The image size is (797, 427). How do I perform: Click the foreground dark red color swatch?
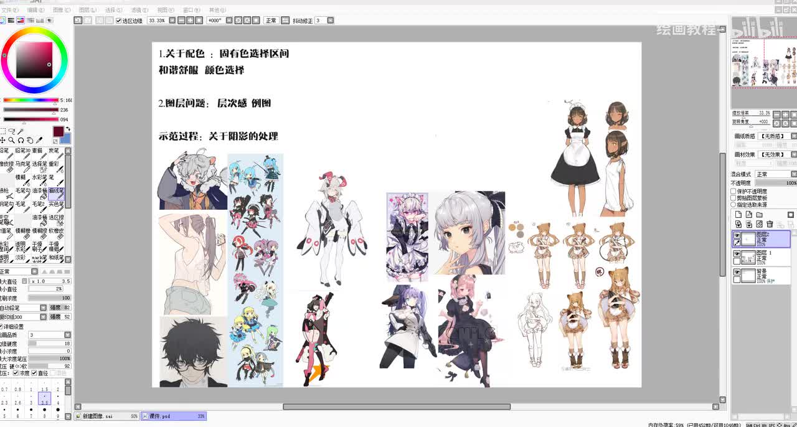coord(58,131)
